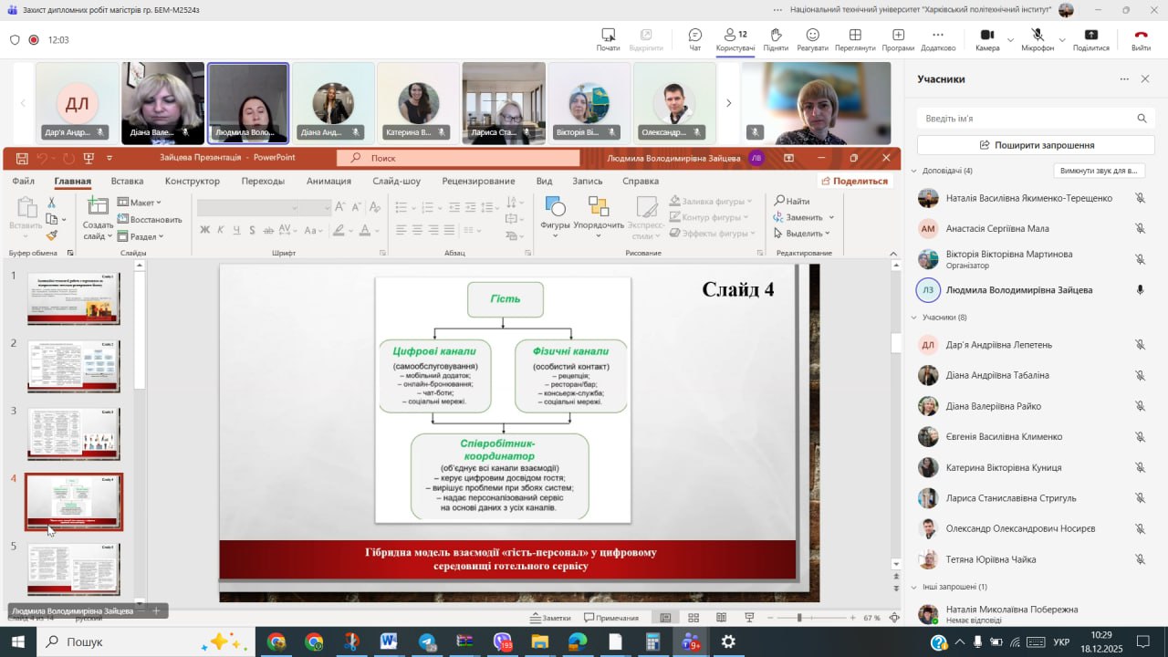Viewport: 1168px width, 657px height.
Task: Click Поширити запрошення button
Action: point(1036,145)
